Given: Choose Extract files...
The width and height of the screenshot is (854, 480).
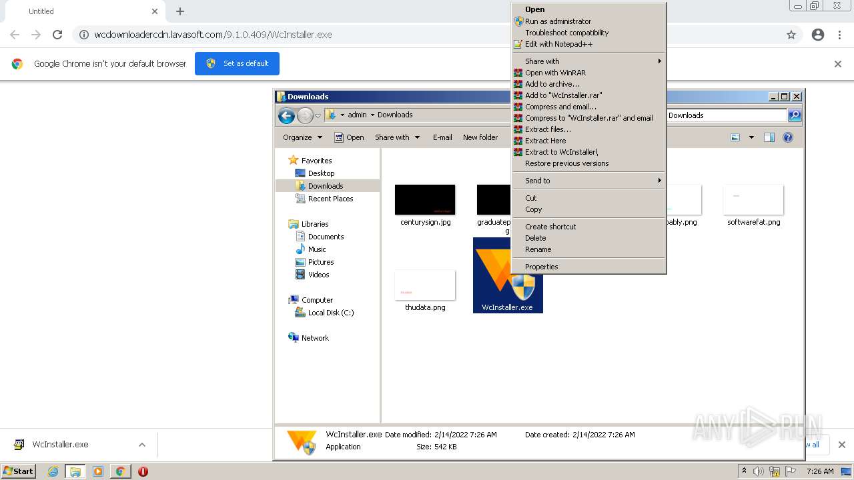Looking at the screenshot, I should [588, 129].
